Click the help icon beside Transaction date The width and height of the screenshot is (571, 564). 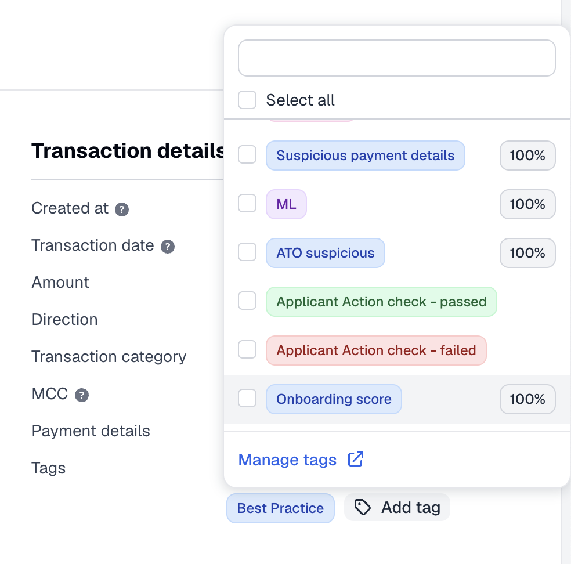point(168,247)
